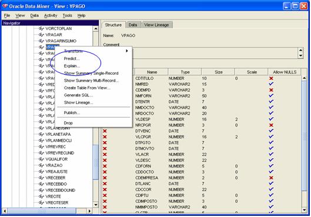Screen dimensions: 311x217
Task: Open the Tools menu
Action: pos(68,15)
